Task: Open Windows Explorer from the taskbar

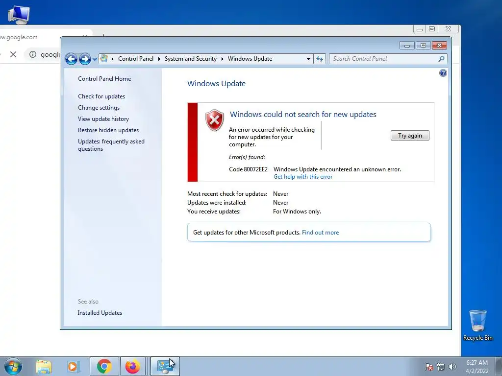Action: [x=44, y=366]
